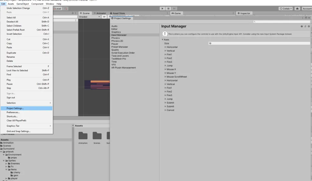
Task: Open the Collab dropdown
Action: [286, 9]
